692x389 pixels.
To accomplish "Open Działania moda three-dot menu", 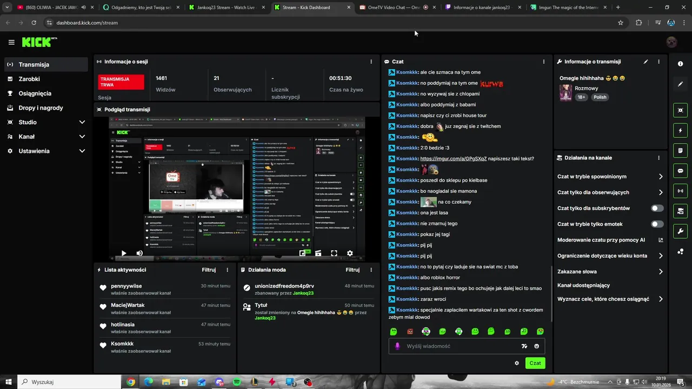I will [x=371, y=270].
